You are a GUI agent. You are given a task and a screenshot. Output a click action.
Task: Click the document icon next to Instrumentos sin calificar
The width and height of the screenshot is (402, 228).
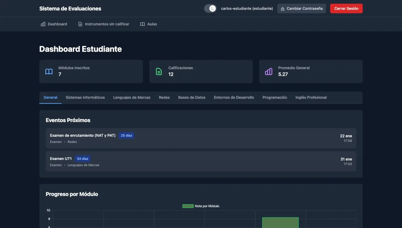[x=80, y=24]
